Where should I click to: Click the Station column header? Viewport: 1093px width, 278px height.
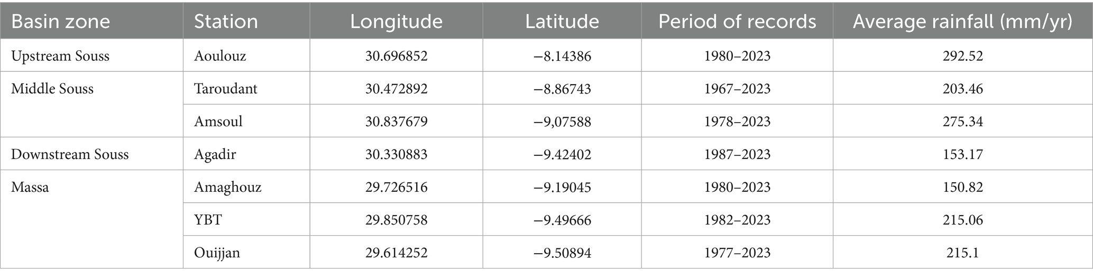(x=226, y=21)
